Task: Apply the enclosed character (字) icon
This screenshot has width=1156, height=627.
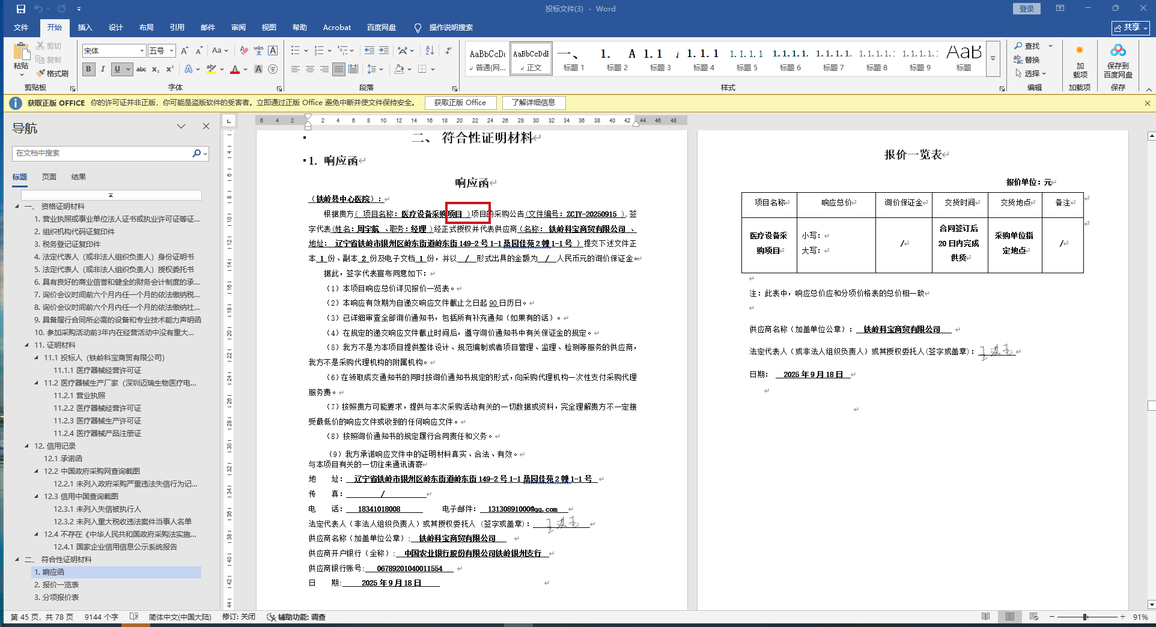Action: [273, 70]
